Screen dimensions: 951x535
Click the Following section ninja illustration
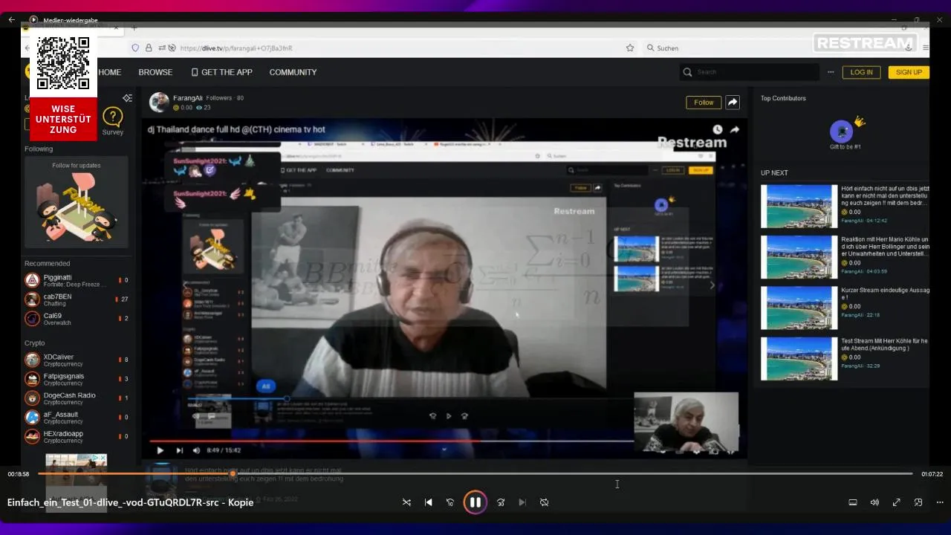coord(77,208)
